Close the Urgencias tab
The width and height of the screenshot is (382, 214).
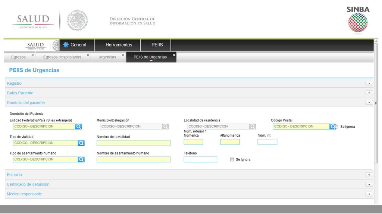(x=123, y=55)
